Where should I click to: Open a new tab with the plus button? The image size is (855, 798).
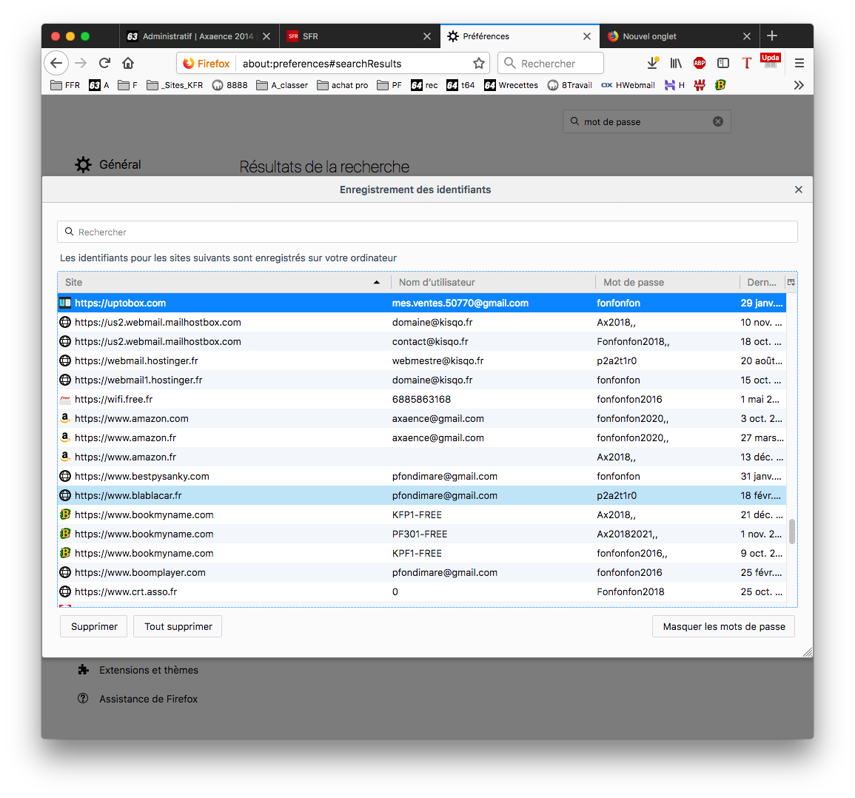772,36
